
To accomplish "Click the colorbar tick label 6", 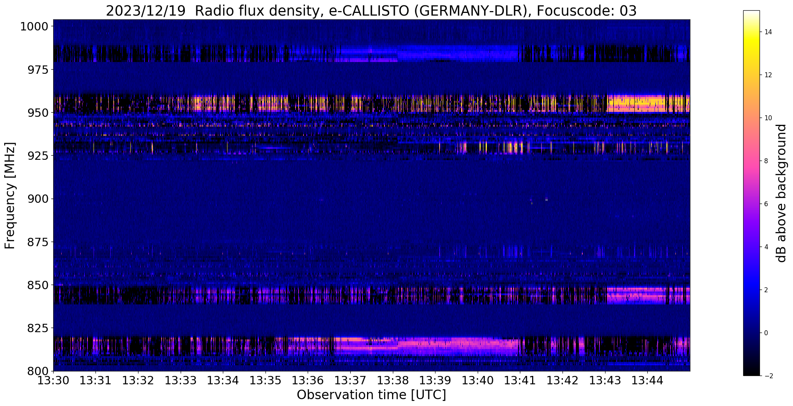I will pyautogui.click(x=766, y=204).
